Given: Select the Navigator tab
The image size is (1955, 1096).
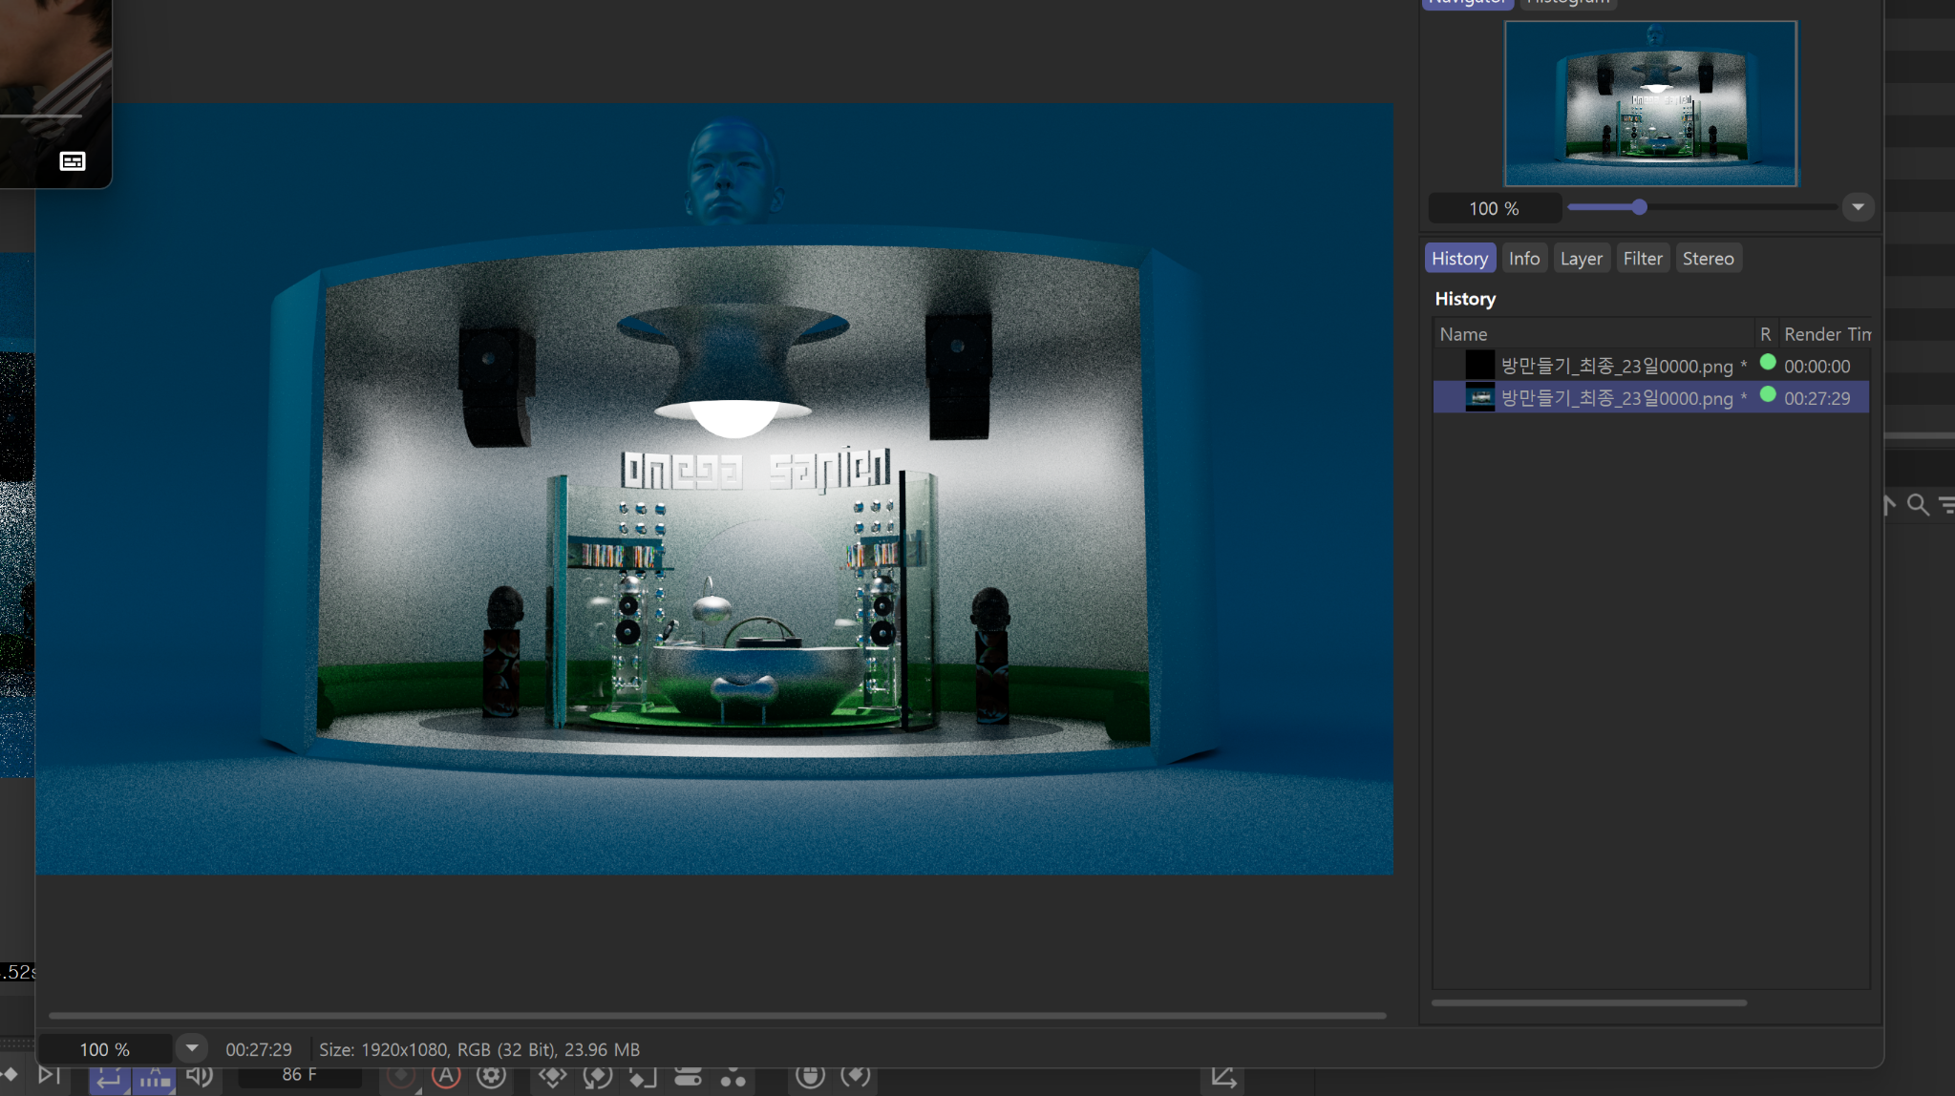Looking at the screenshot, I should click(1468, 3).
